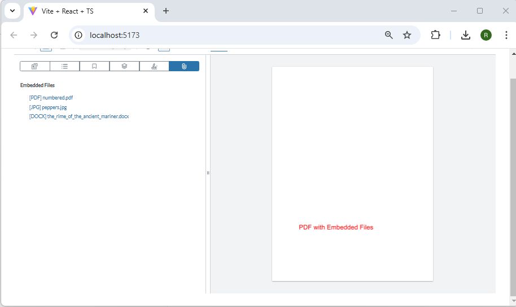Image resolution: width=516 pixels, height=307 pixels.
Task: Open the bookmarks panel tab
Action: pos(94,66)
